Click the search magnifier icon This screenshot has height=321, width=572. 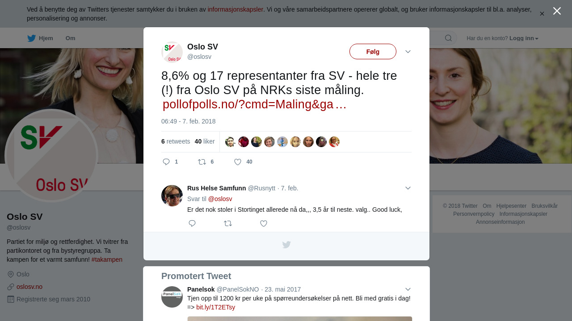click(448, 38)
